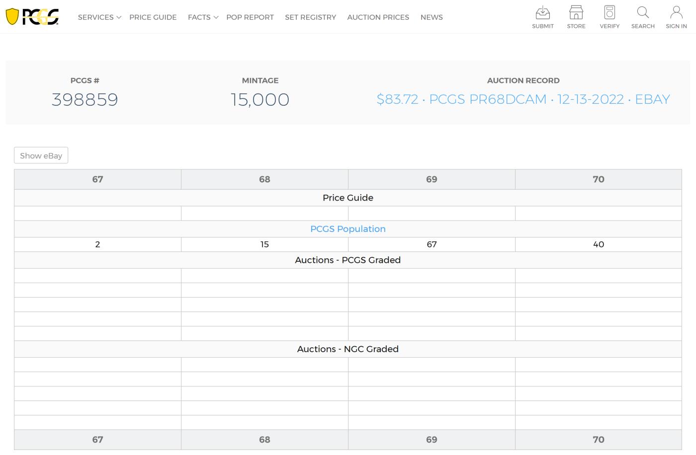The width and height of the screenshot is (696, 455).
Task: Open Price Guide in navigation
Action: click(153, 17)
